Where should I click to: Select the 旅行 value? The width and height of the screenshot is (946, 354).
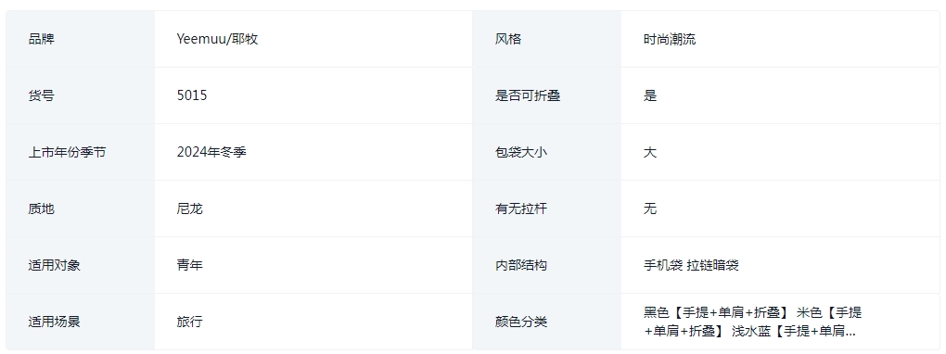pos(189,322)
